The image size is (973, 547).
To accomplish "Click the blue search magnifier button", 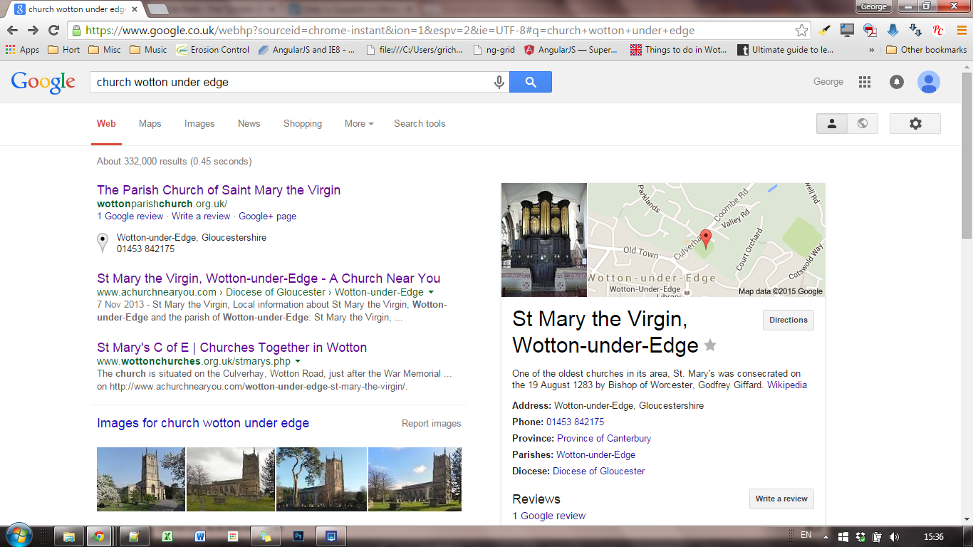I will [x=531, y=82].
